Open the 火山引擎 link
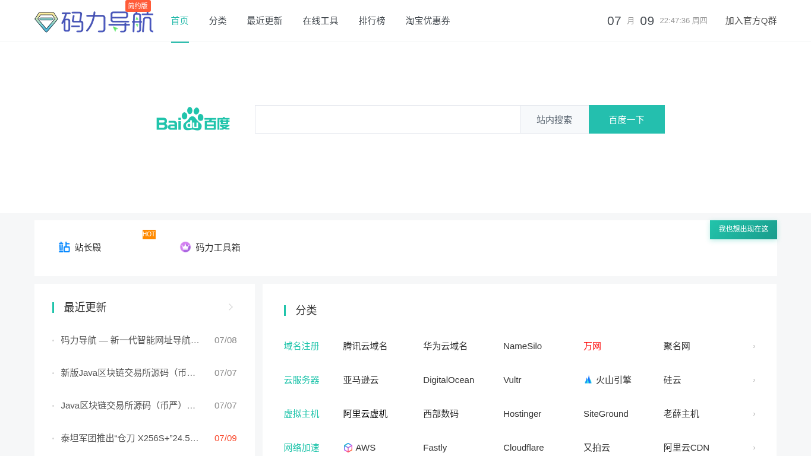 [614, 380]
